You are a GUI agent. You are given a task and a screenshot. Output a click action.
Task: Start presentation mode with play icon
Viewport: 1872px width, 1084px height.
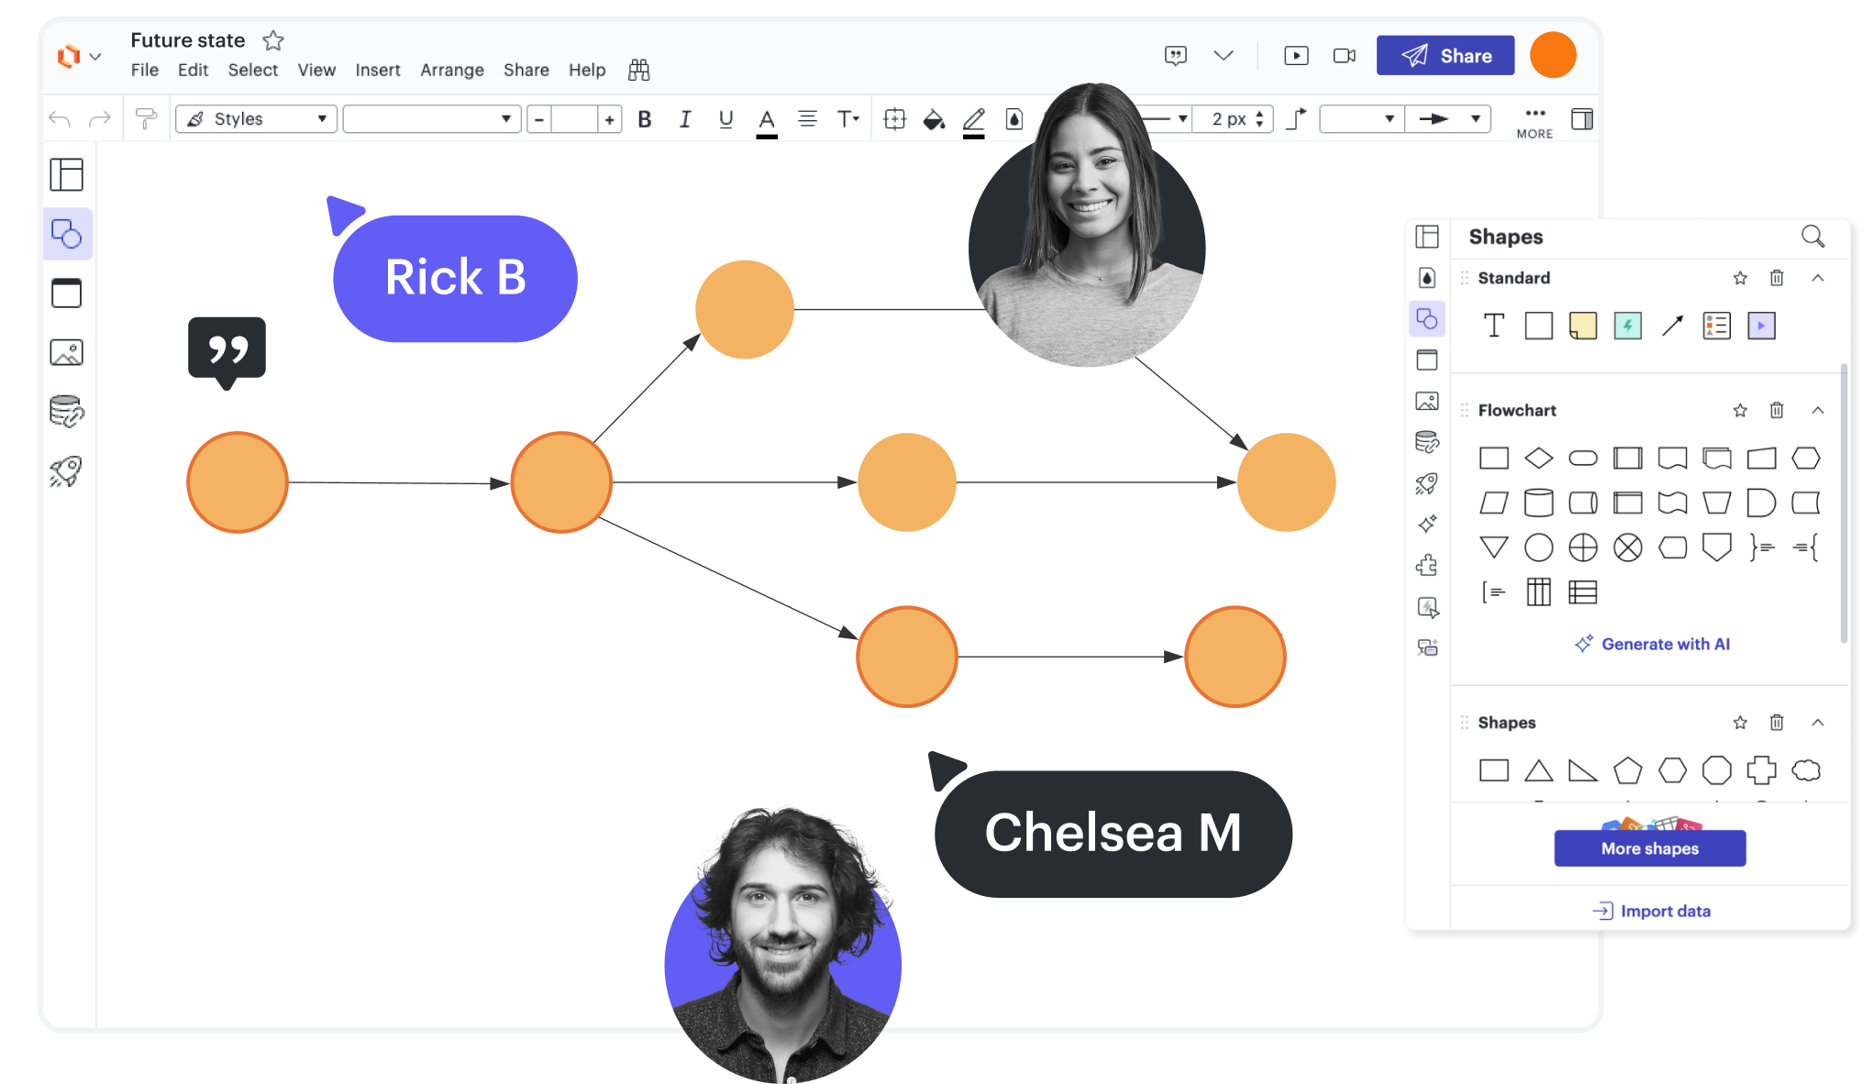1296,56
